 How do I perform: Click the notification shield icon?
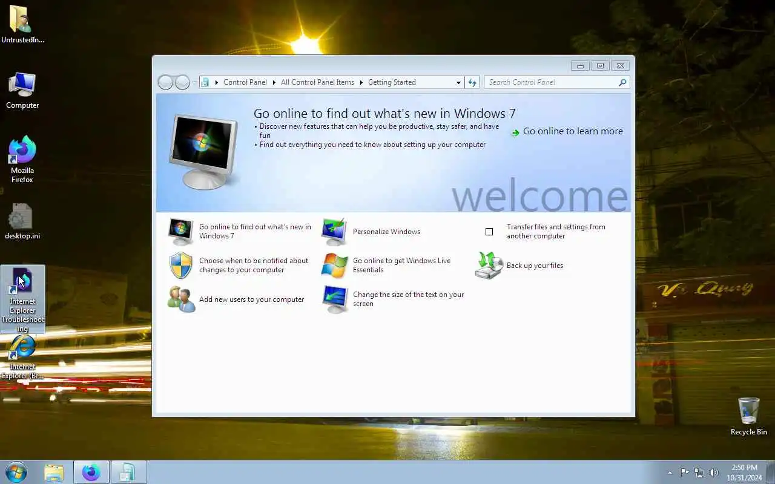(180, 266)
